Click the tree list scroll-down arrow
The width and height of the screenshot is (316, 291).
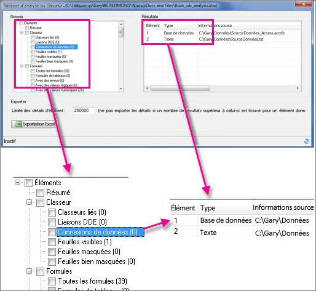click(121, 89)
